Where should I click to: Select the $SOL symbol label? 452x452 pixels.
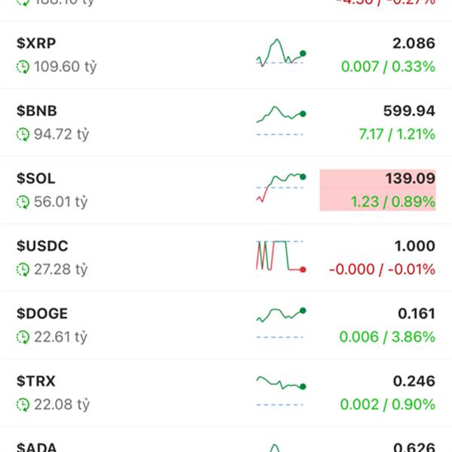point(35,179)
